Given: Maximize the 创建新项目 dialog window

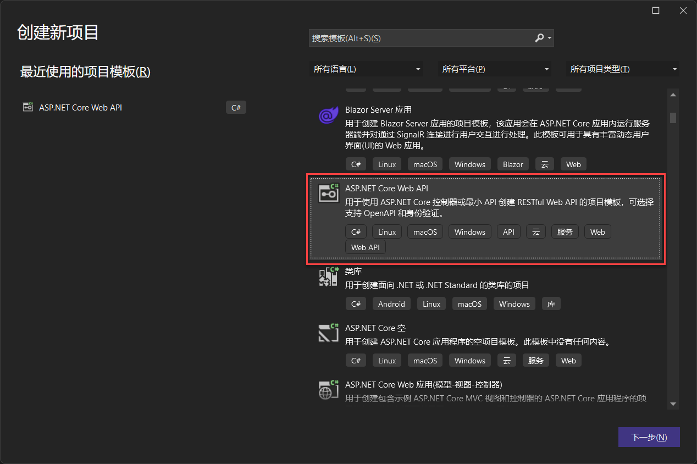Looking at the screenshot, I should pos(656,10).
